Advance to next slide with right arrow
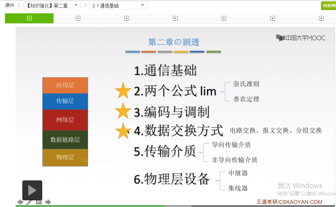The height and width of the screenshot is (207, 336). coord(48,202)
